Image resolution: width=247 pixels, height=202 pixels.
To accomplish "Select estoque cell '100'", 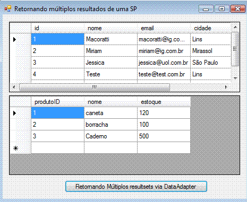I will pyautogui.click(x=164, y=125).
